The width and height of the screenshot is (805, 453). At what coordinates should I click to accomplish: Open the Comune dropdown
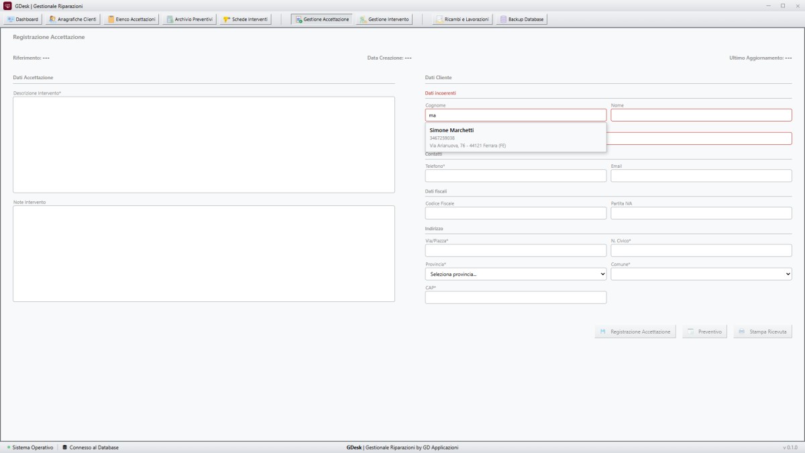coord(701,274)
